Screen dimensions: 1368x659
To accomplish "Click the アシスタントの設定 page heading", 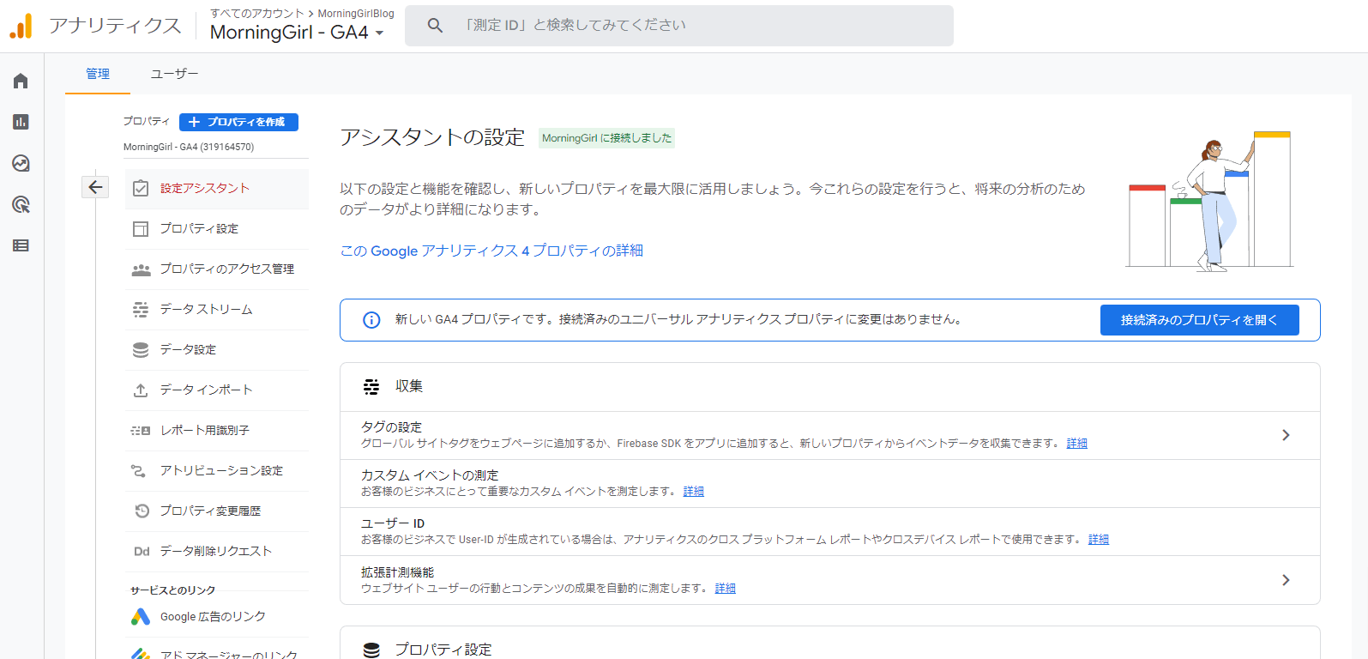I will (432, 137).
